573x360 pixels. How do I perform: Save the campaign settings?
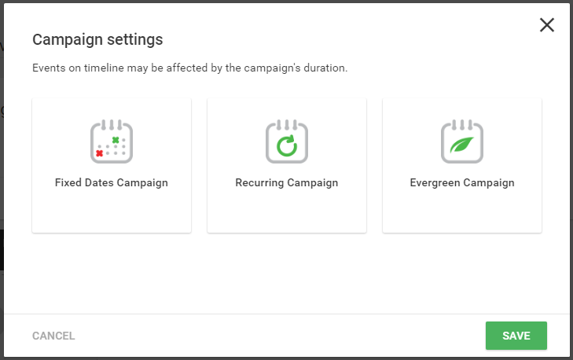click(516, 336)
